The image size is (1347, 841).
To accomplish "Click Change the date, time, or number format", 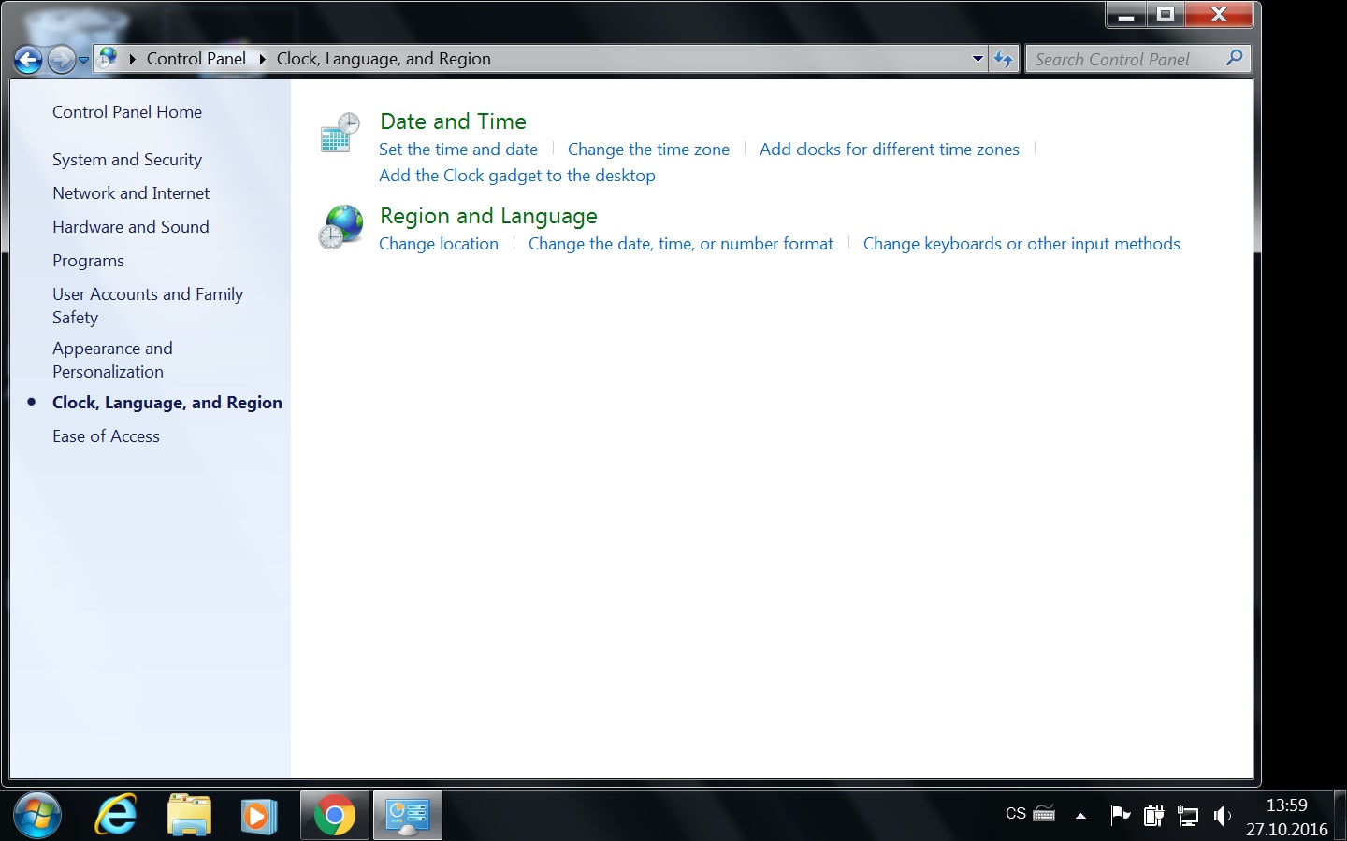I will coord(681,244).
